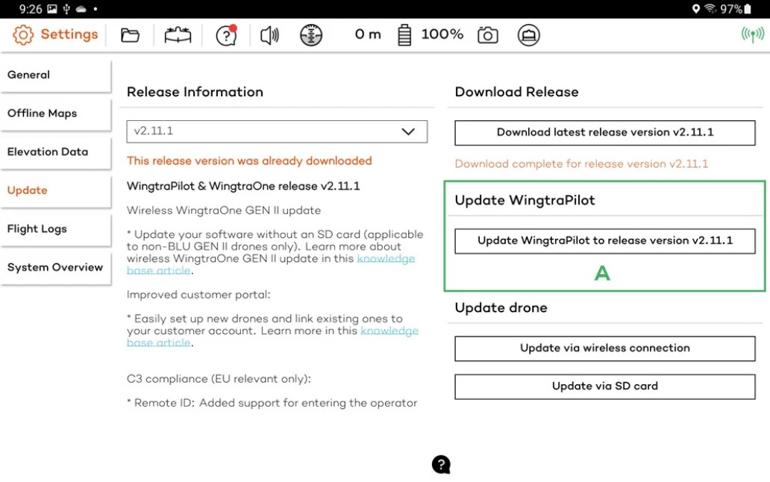770x482 pixels.
Task: Tap the cloud notification icon
Action: pos(81,9)
